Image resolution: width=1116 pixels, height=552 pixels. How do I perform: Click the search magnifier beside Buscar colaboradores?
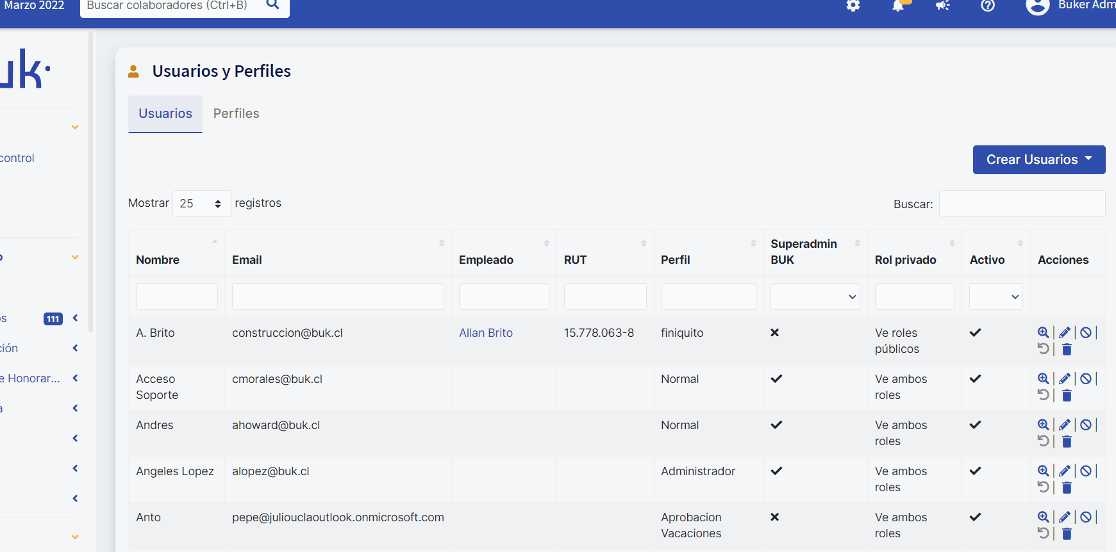coord(272,5)
